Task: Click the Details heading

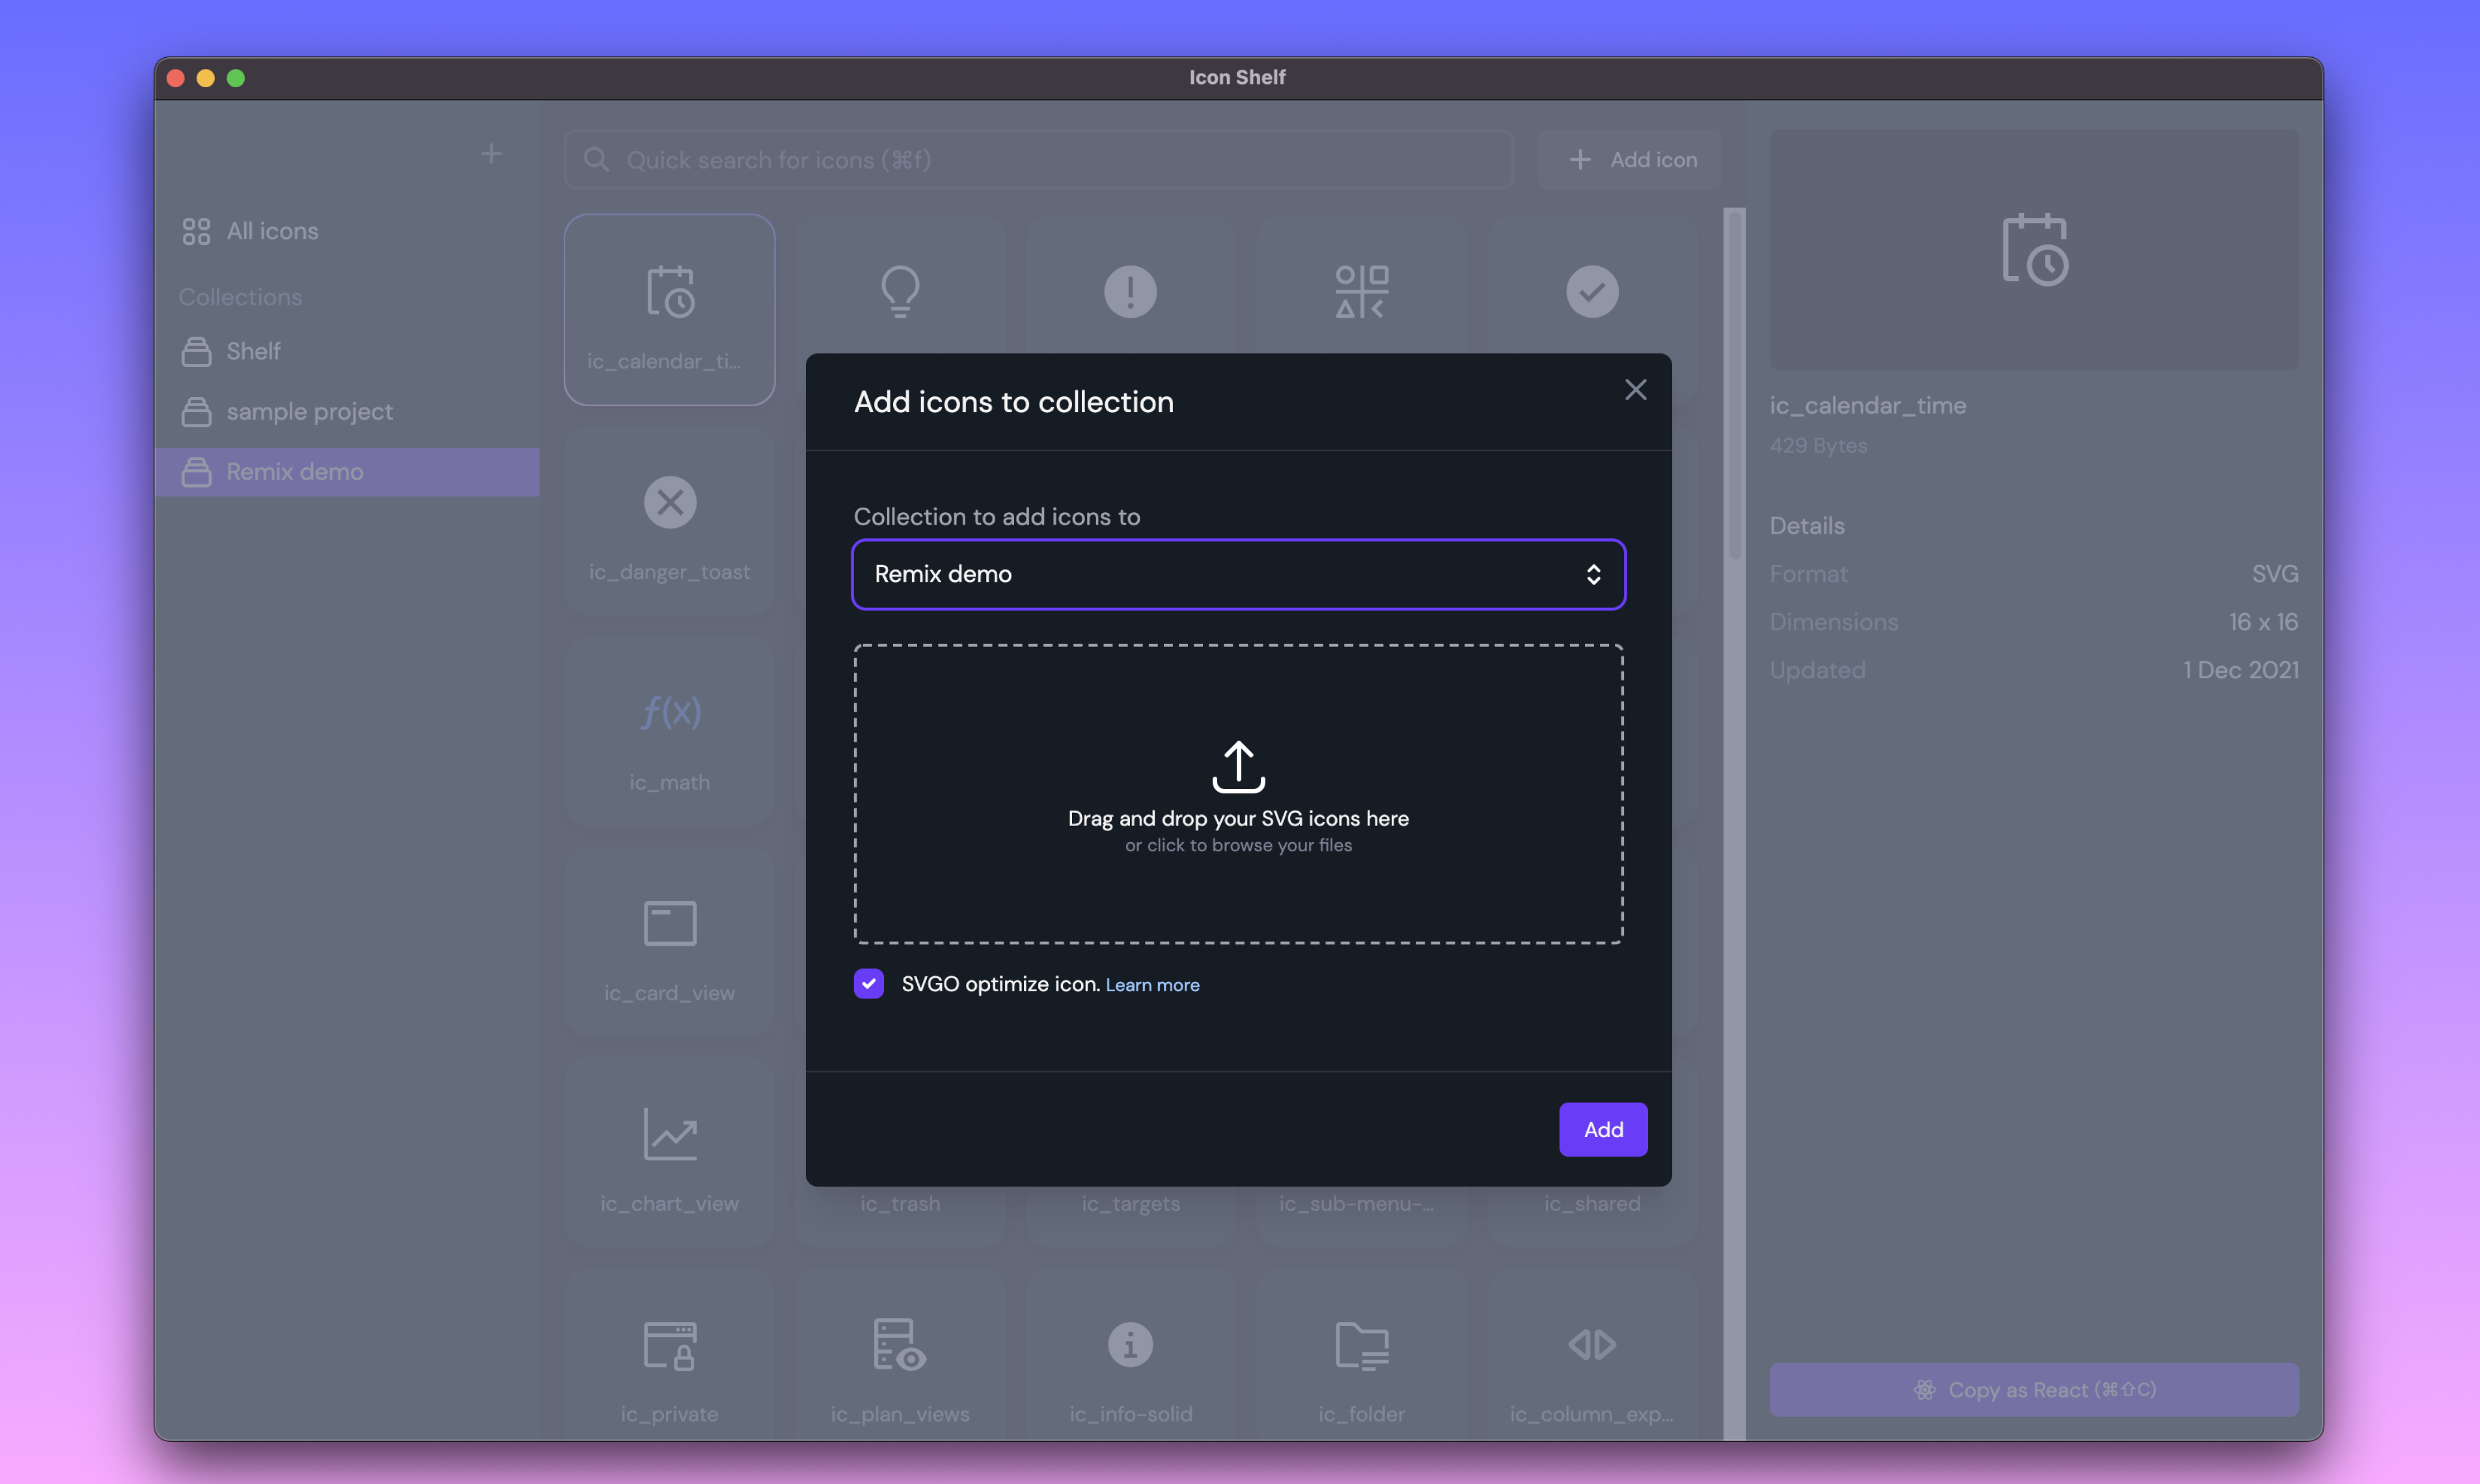Action: coord(1806,526)
